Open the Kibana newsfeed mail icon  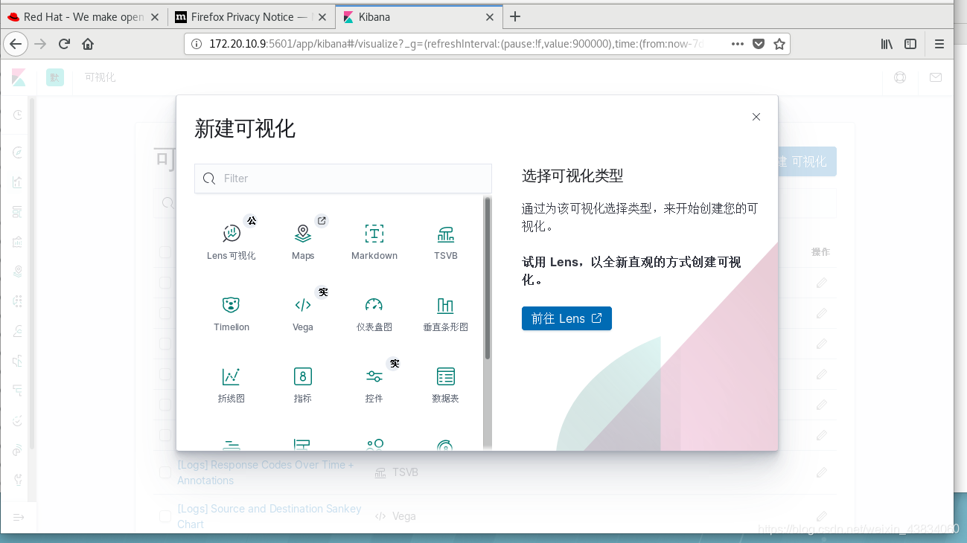[936, 77]
